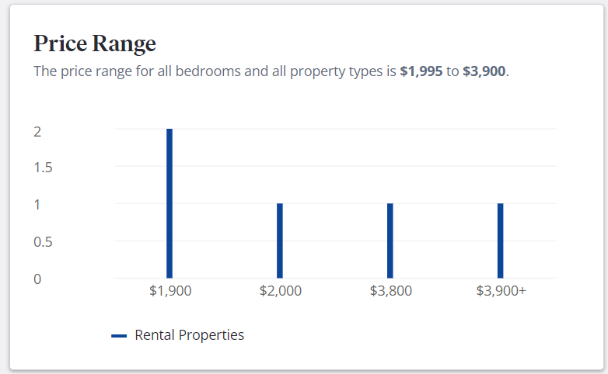Select the $1,900 x-axis label
This screenshot has width=608, height=374.
coord(170,290)
